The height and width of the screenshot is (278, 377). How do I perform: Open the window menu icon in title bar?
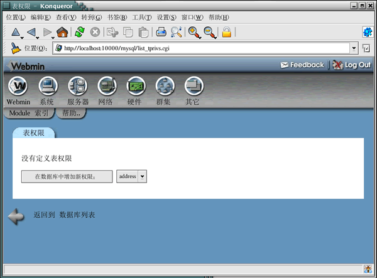click(7, 6)
